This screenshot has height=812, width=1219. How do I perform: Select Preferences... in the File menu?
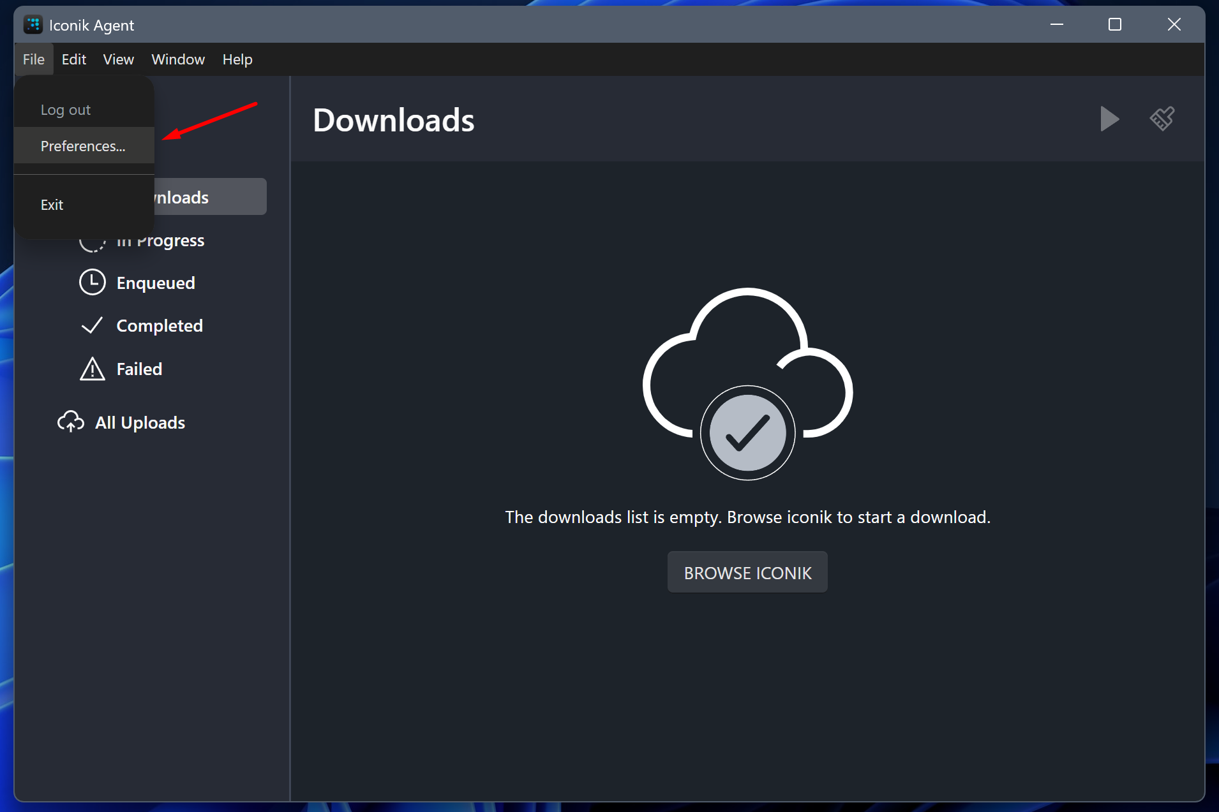(x=84, y=146)
